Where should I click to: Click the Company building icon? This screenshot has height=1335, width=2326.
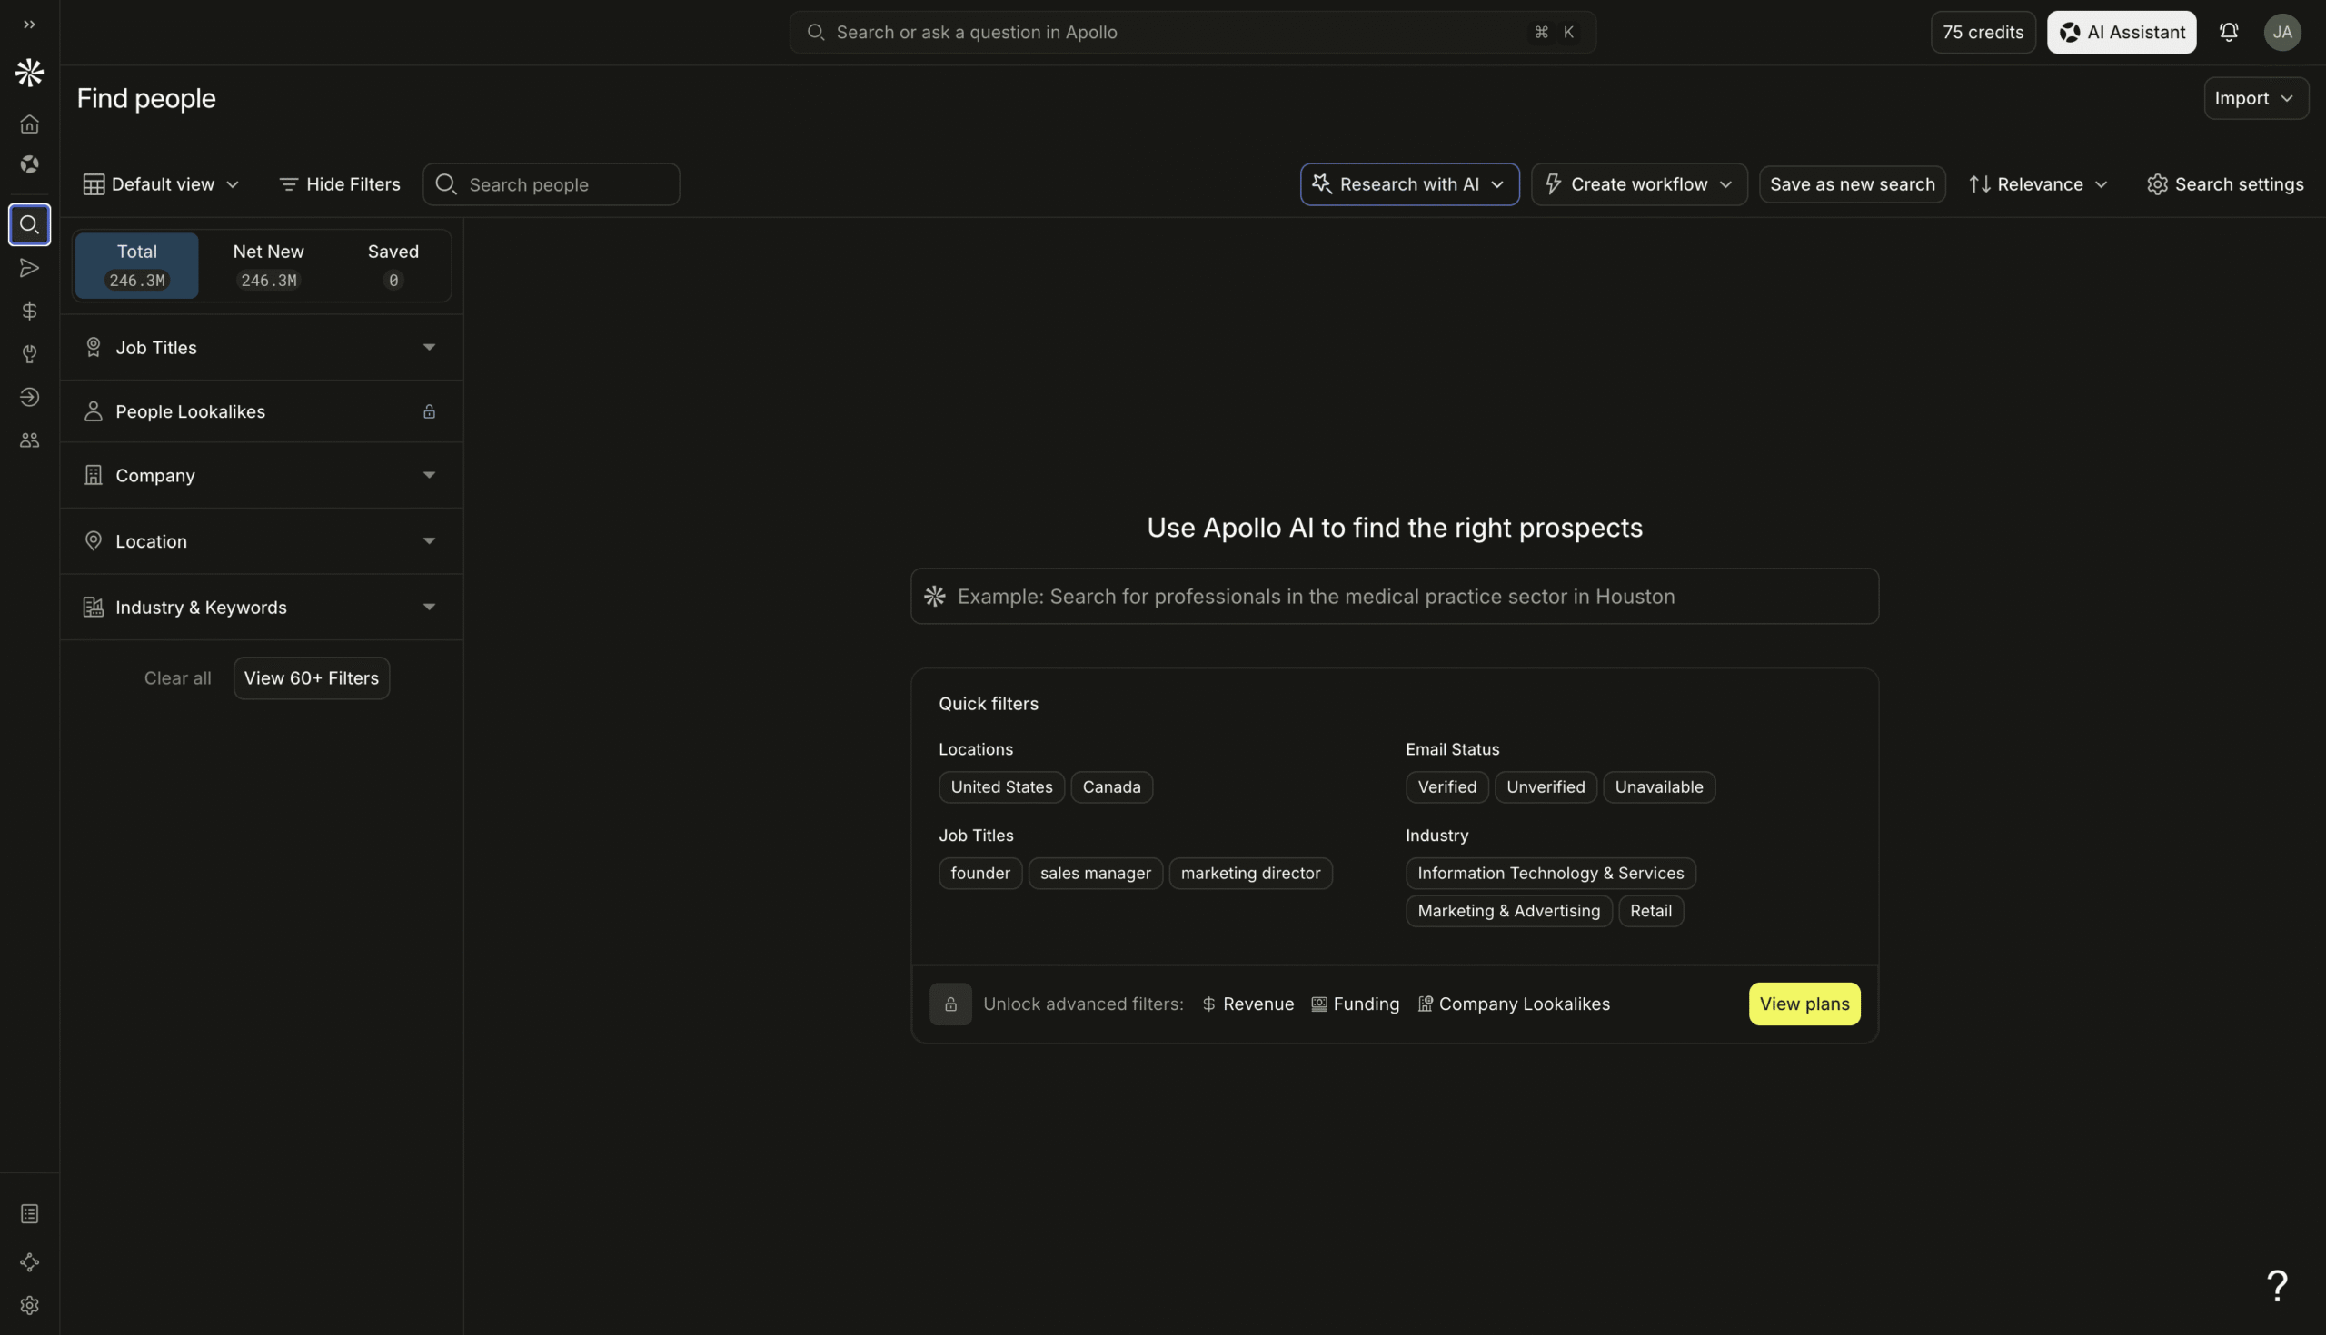pos(93,475)
